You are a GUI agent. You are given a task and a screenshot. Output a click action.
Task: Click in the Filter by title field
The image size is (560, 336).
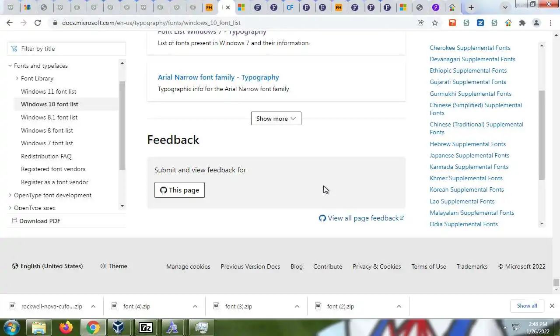[x=66, y=49]
